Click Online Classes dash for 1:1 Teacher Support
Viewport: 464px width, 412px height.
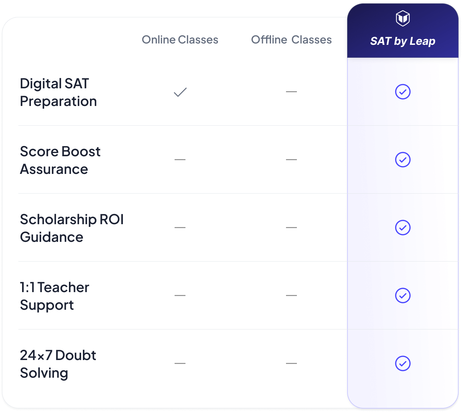(180, 295)
